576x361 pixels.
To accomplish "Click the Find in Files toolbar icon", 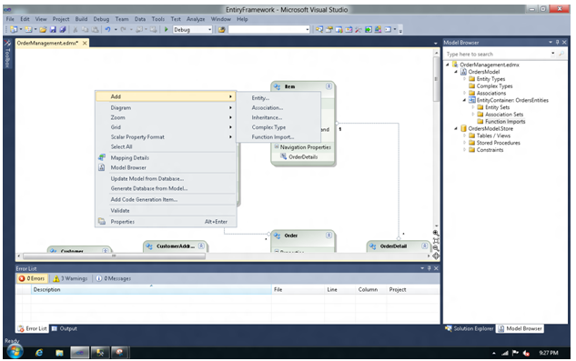I will click(221, 29).
